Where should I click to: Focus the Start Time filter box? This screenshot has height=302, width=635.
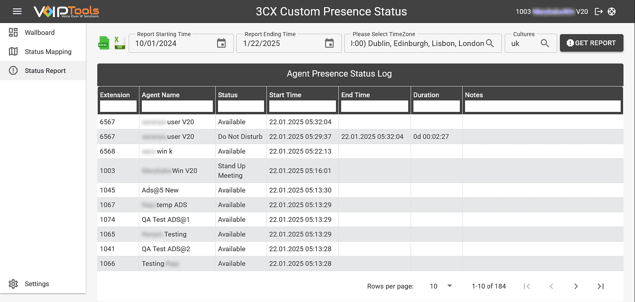coord(303,106)
